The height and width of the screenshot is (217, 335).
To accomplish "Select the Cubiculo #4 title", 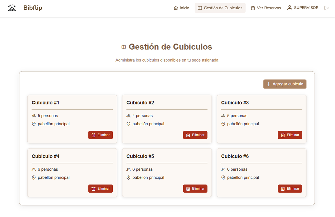I will click(x=45, y=157).
